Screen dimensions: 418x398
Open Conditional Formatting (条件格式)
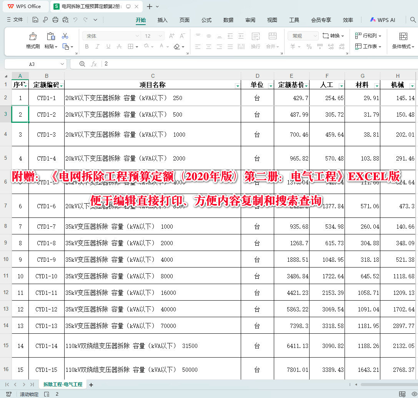point(403,40)
